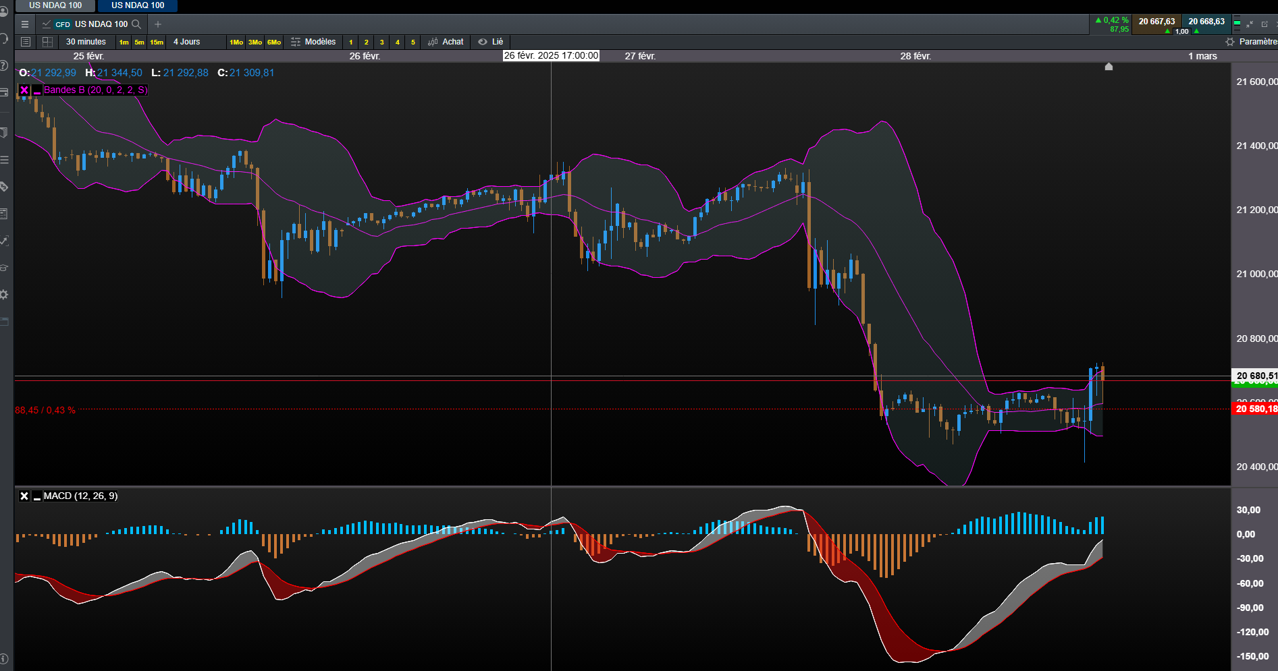
Task: Click the search magnifier next to US NDAQ 100
Action: coord(136,24)
